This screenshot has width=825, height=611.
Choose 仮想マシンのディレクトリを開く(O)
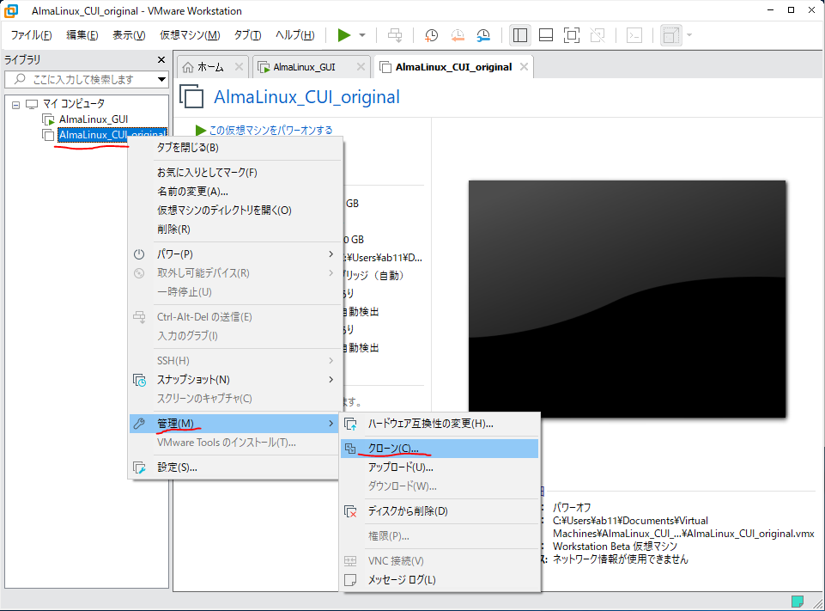(234, 211)
